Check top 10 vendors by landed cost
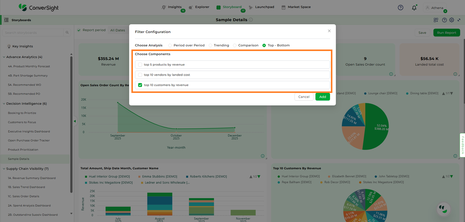Image resolution: width=465 pixels, height=222 pixels. 140,75
